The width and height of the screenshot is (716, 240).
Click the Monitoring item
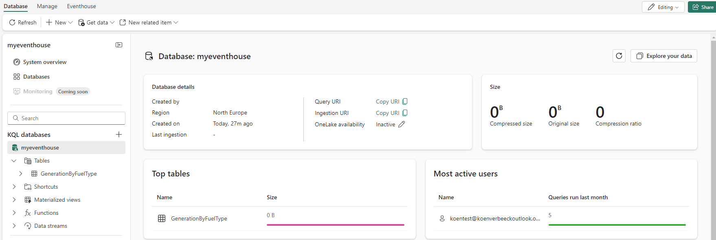(37, 91)
